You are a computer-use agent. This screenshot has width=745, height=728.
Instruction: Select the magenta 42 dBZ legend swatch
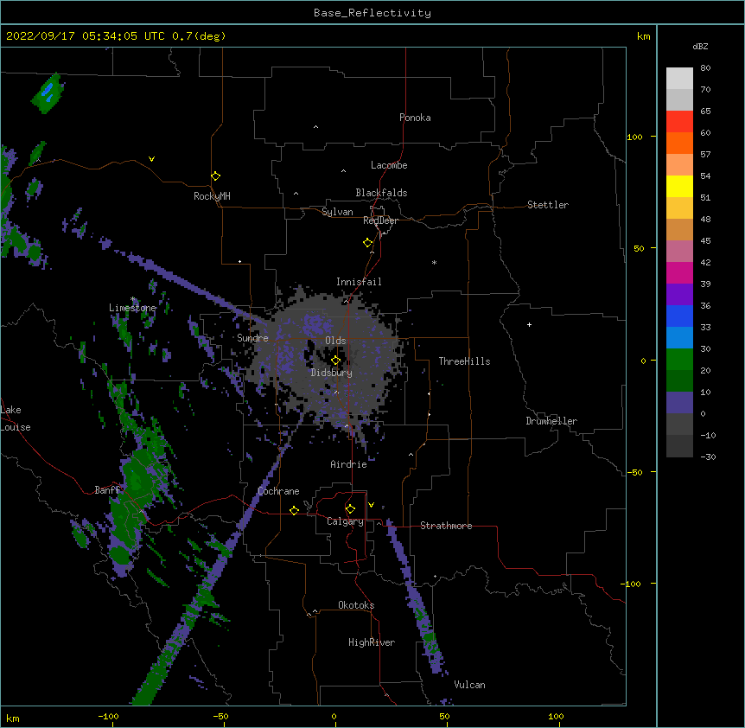click(x=679, y=272)
